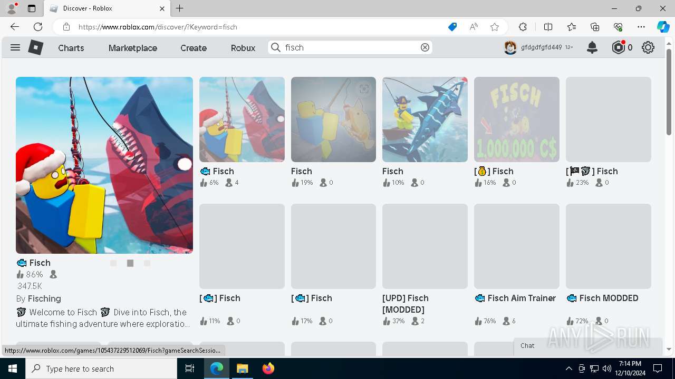Open Edge tab actions menu

32,8
